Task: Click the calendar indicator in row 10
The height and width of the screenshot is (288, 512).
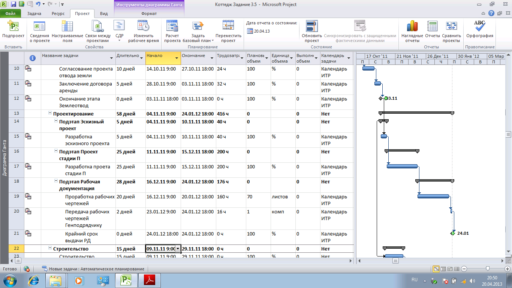Action: point(28,68)
